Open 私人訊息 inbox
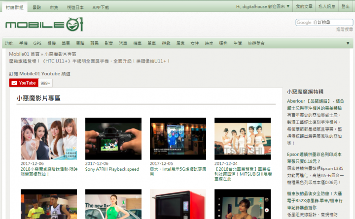The height and width of the screenshot is (219, 355). point(327,6)
